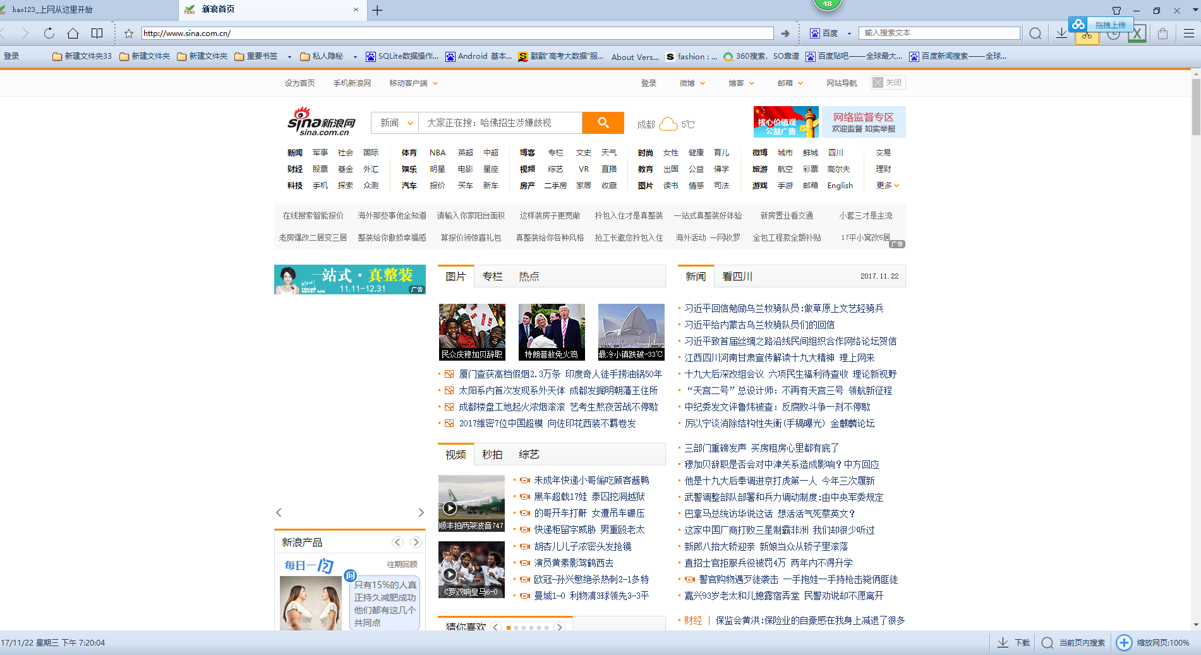Click the zoom plus icon in status bar
This screenshot has height=655, width=1201.
(x=1123, y=642)
